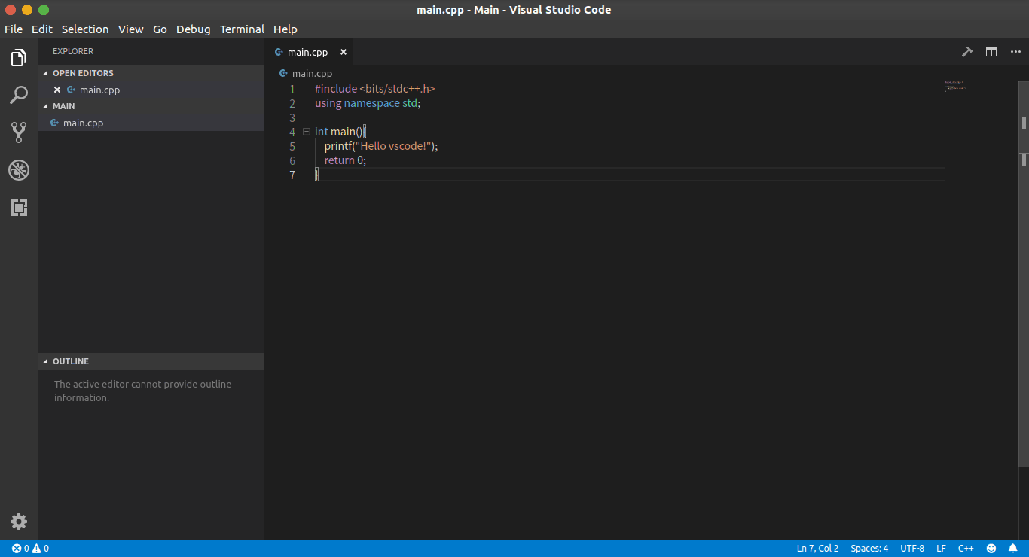Click the UTF-8 encoding indicator
Image resolution: width=1029 pixels, height=557 pixels.
[912, 548]
